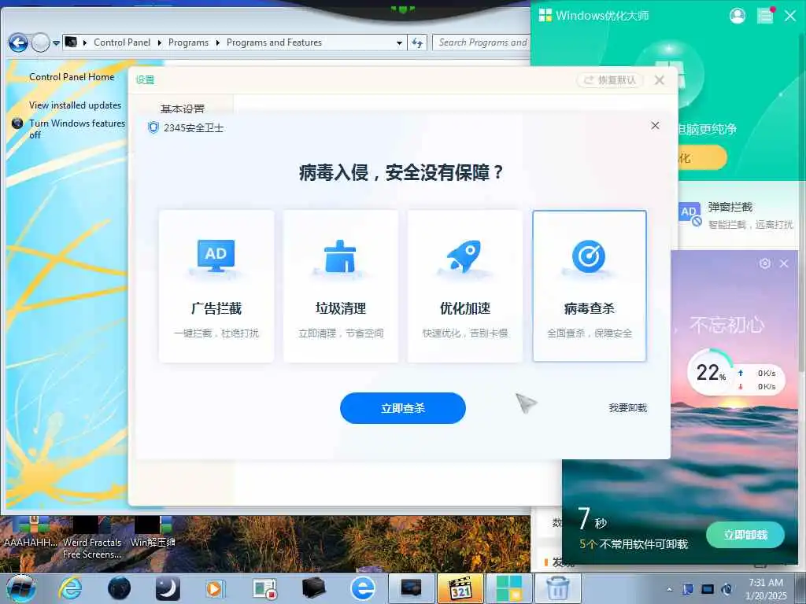Go back in the Control Panel window
The image size is (806, 604).
coord(18,42)
